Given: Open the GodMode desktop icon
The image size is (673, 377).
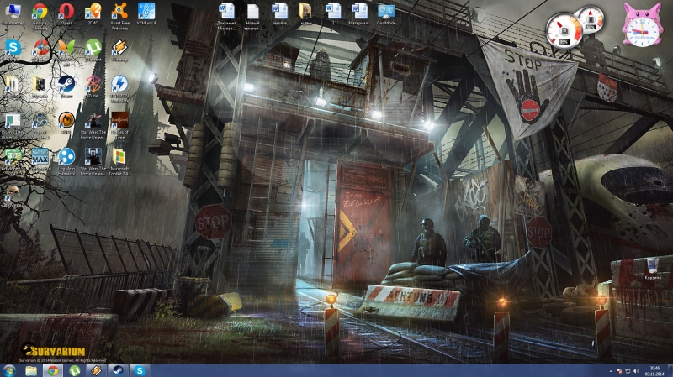Looking at the screenshot, I should coord(386,13).
